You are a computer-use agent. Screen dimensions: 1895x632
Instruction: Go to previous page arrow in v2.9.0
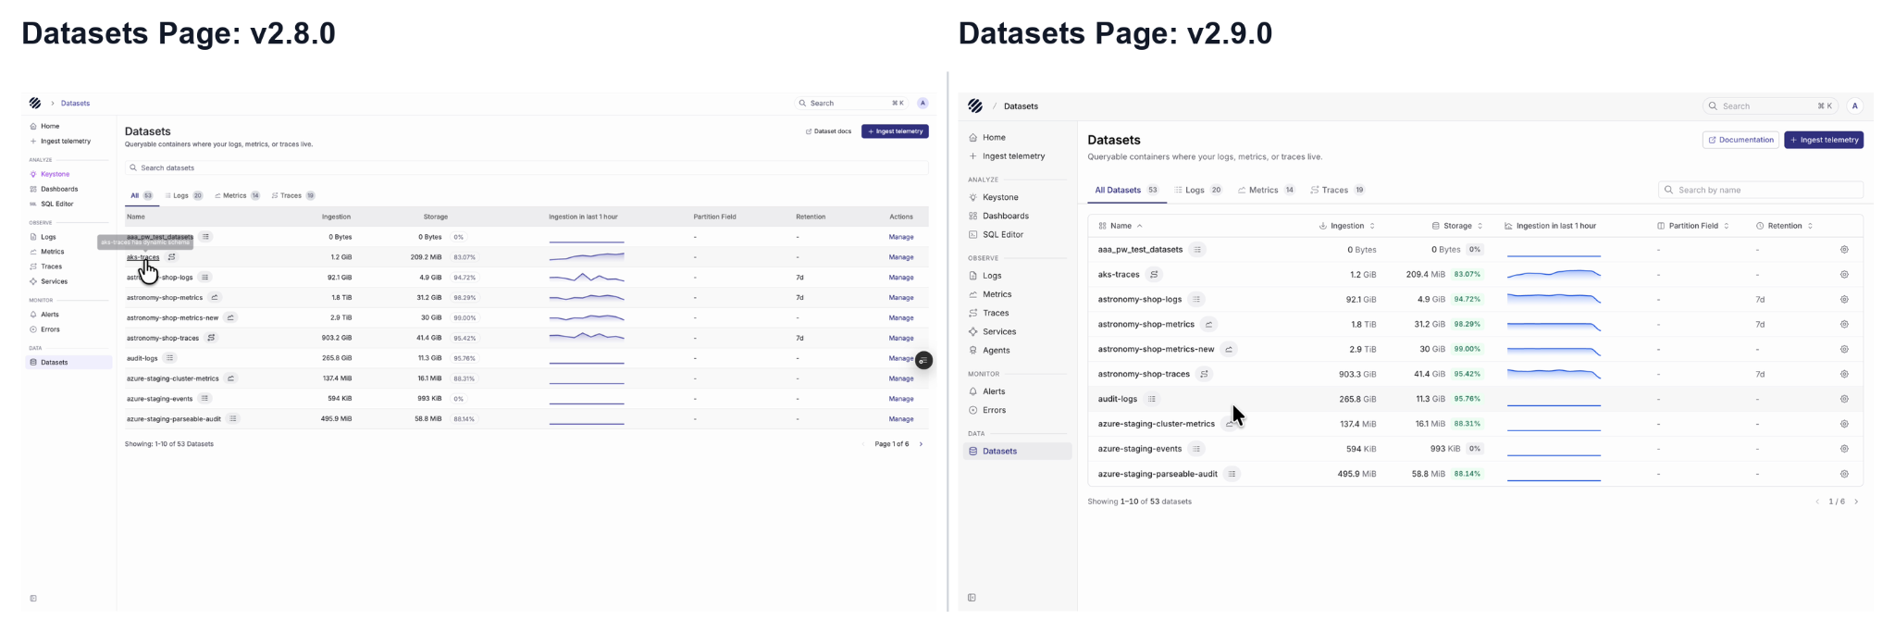(x=1817, y=502)
